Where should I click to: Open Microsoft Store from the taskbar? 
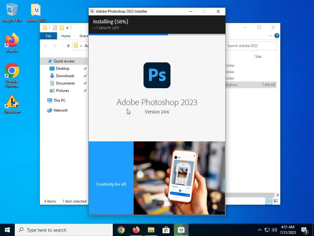pyautogui.click(x=166, y=230)
